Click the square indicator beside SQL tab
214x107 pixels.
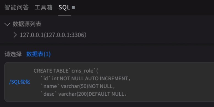pos(73,7)
